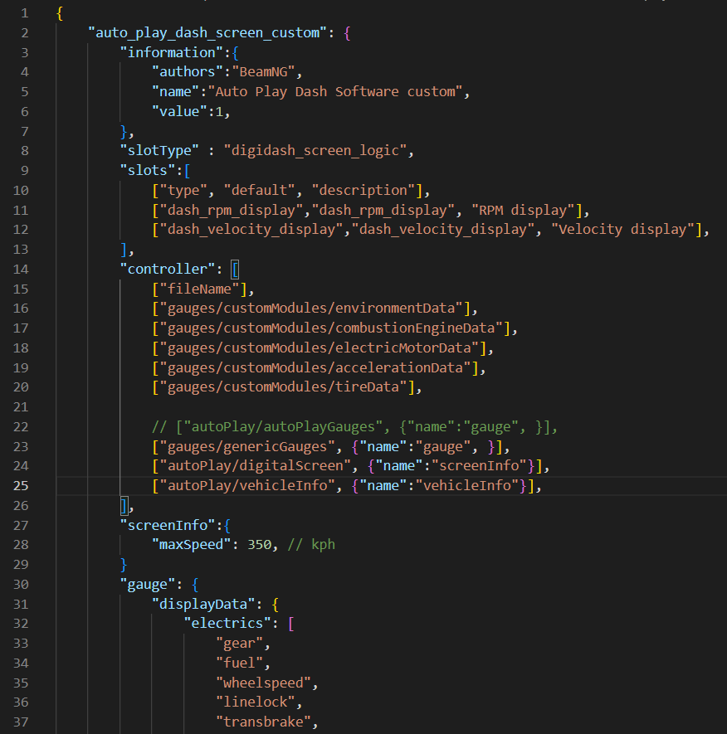
Task: Click the "// kph" comment
Action: (311, 545)
